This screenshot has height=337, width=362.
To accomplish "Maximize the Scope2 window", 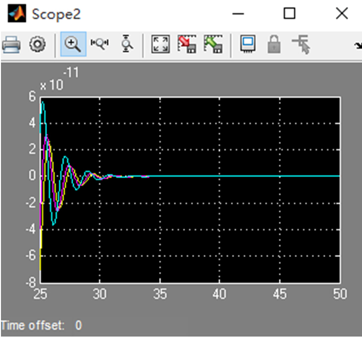I will click(289, 13).
